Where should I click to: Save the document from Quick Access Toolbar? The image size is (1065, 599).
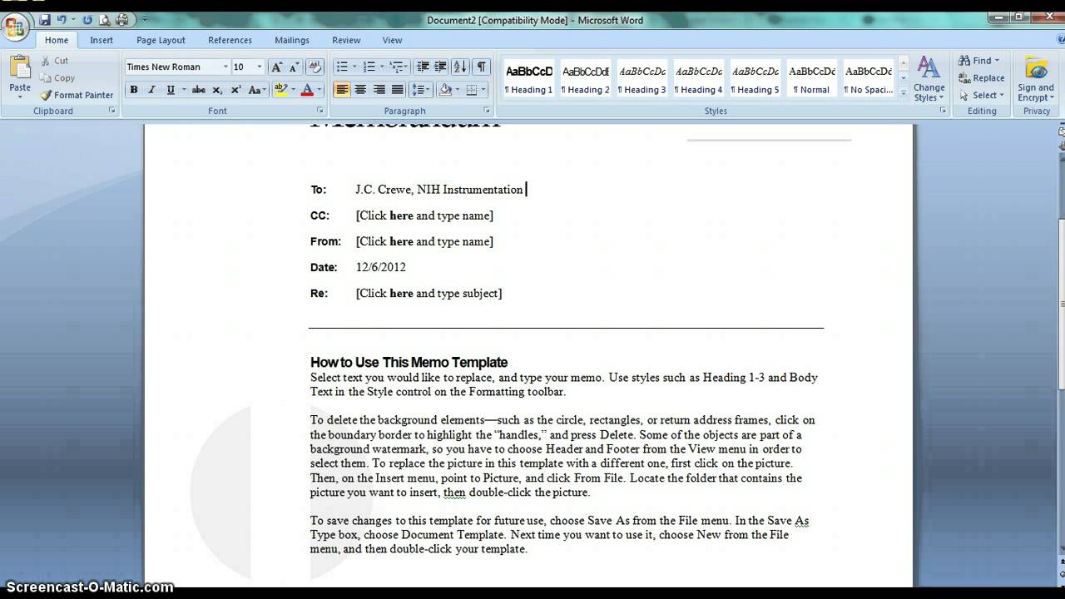pyautogui.click(x=44, y=20)
